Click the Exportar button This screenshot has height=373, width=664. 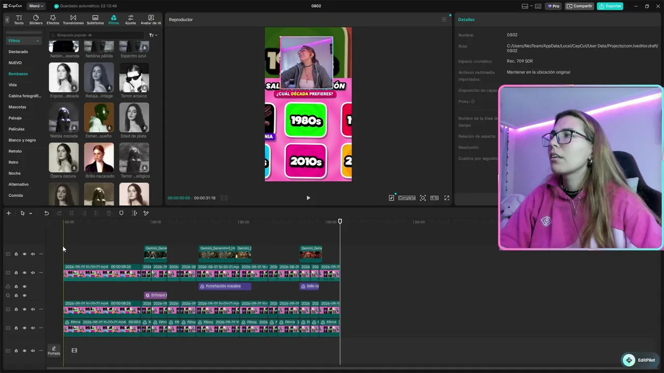610,6
